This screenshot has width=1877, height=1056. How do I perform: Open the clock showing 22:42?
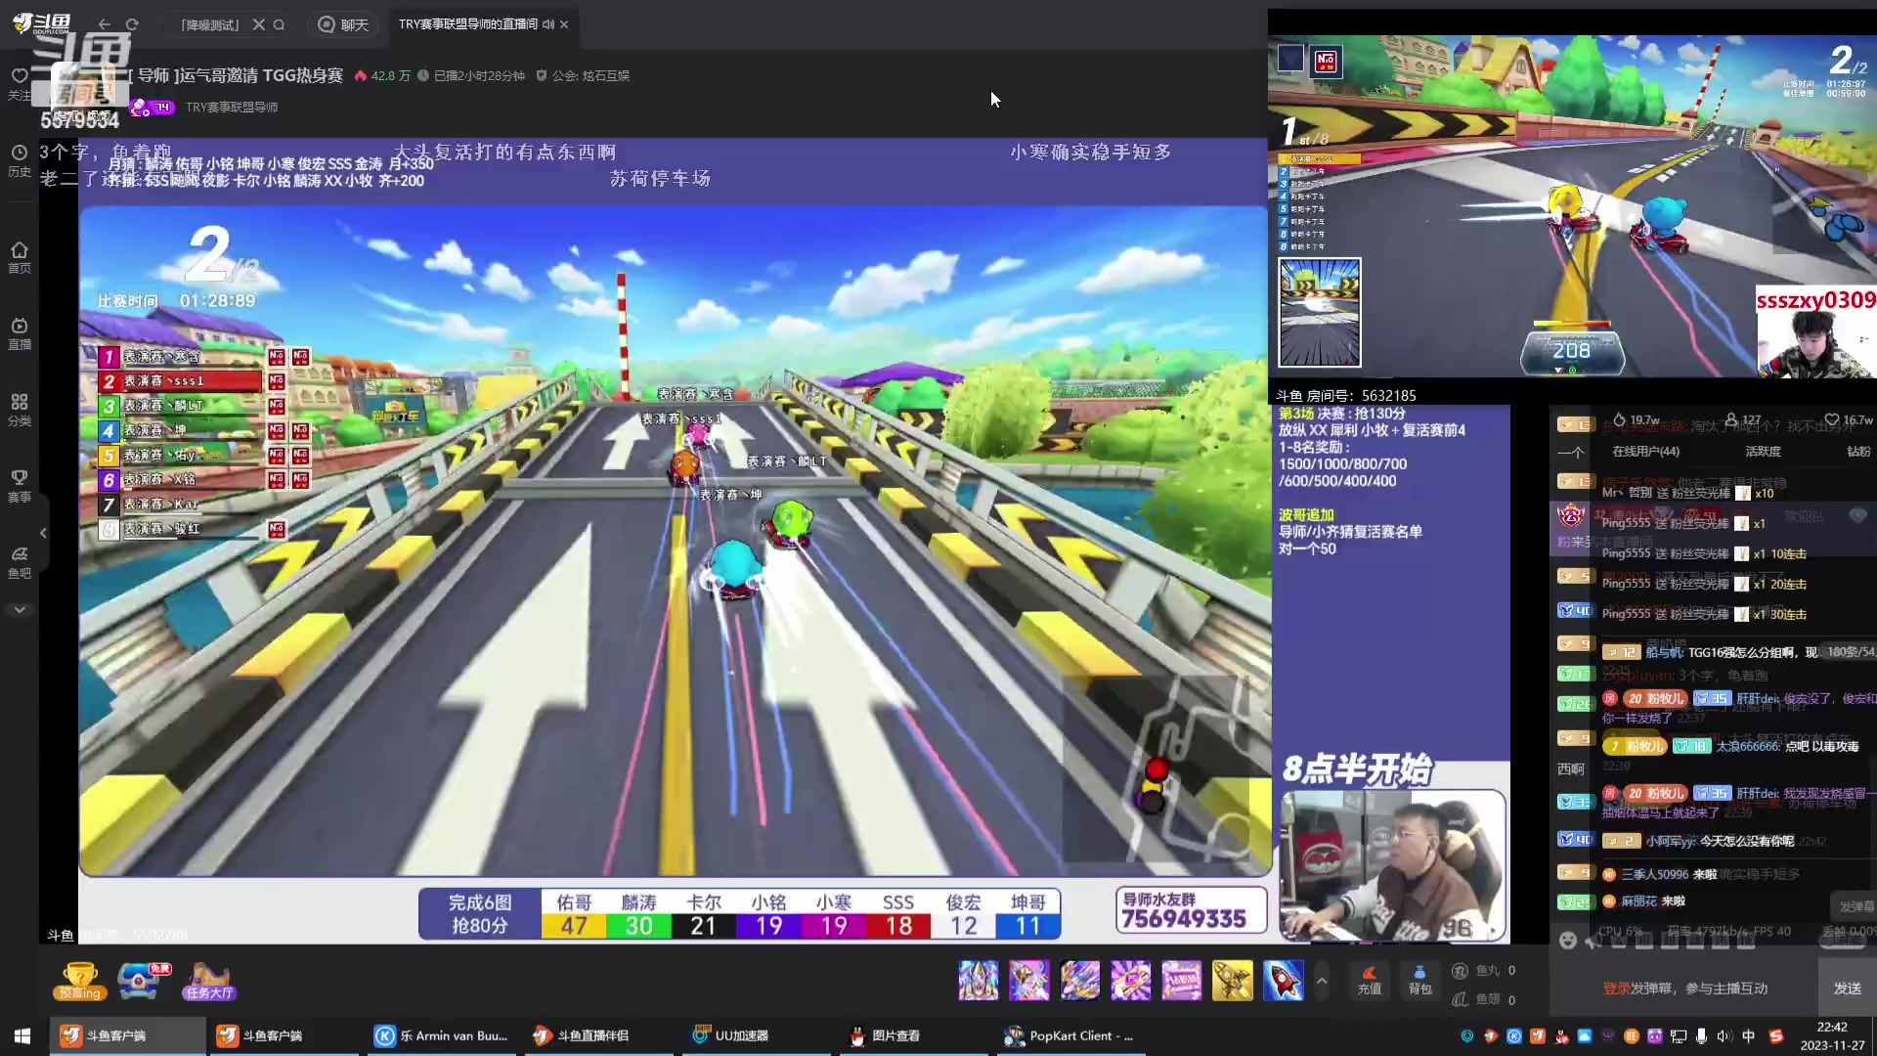coord(1832,1035)
